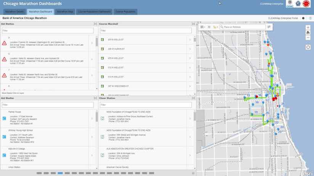Screen dimensions: 314x176
Task: Open the map legend list icon
Action: pyautogui.click(x=209, y=27)
